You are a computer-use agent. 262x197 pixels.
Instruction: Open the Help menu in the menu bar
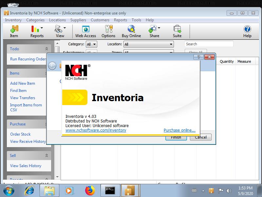click(150, 20)
